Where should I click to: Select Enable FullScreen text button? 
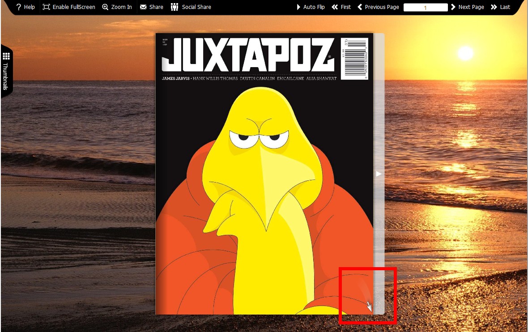(x=74, y=7)
